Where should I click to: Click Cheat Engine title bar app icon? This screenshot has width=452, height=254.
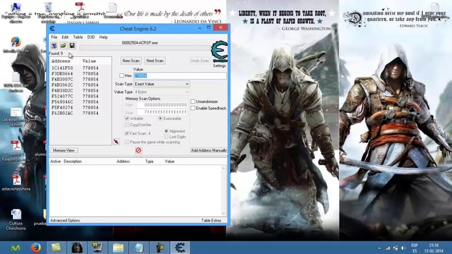click(x=52, y=29)
